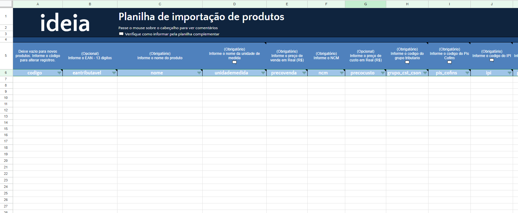Select row 7 header

[6, 79]
